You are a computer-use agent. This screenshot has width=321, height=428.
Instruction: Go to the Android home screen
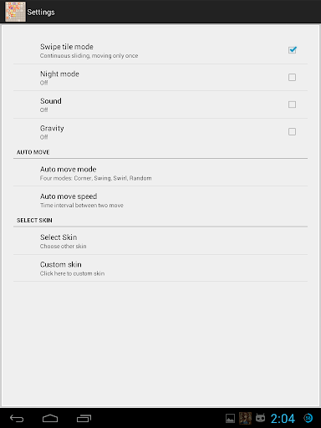50,418
